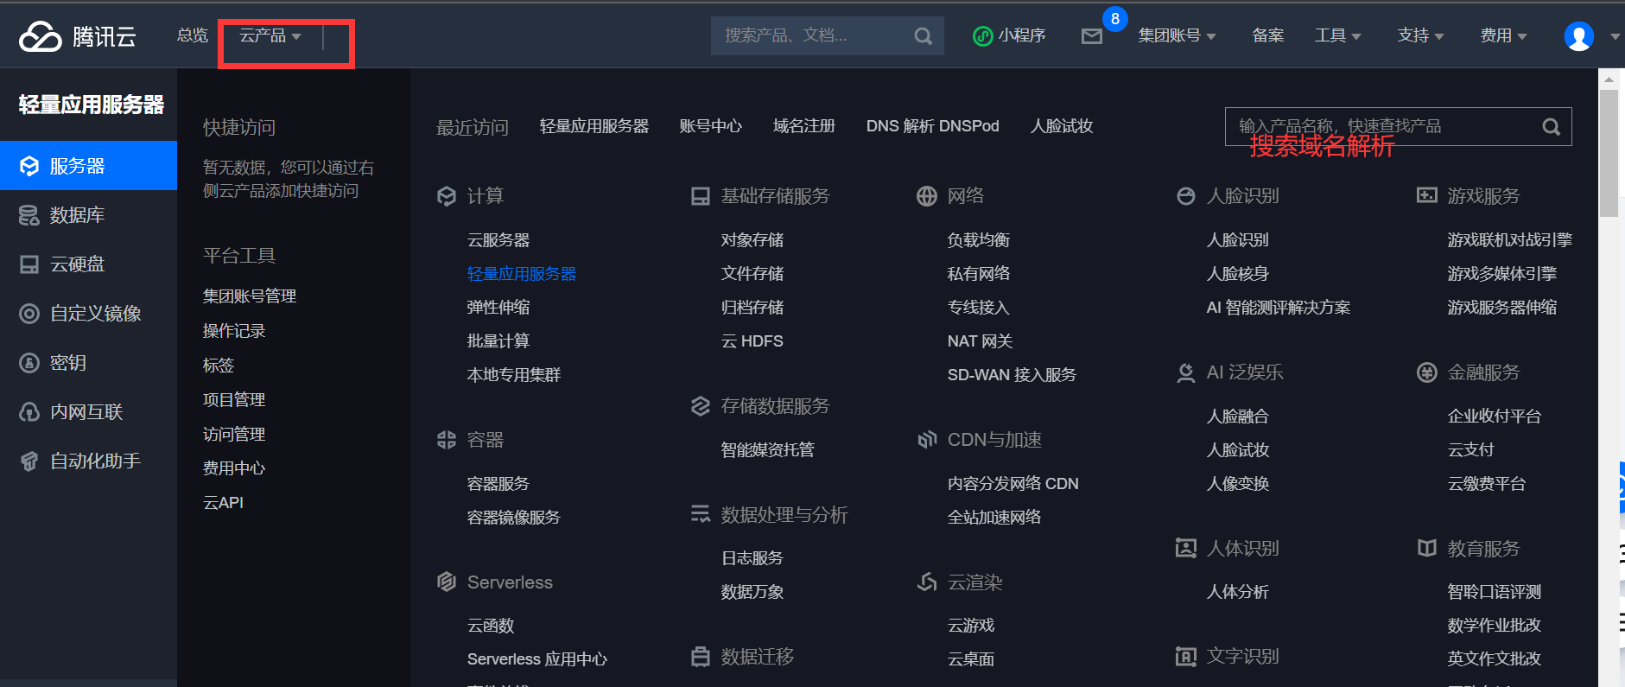This screenshot has height=687, width=1625.
Task: Expand the 费用 dropdown menu
Action: click(1504, 35)
